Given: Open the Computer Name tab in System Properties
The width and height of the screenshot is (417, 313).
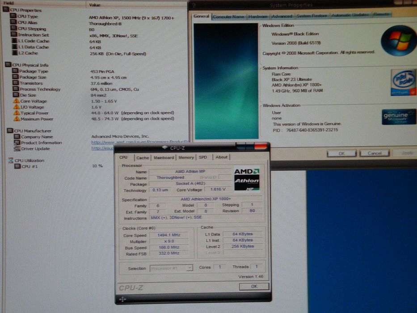Looking at the screenshot, I should pyautogui.click(x=228, y=17).
